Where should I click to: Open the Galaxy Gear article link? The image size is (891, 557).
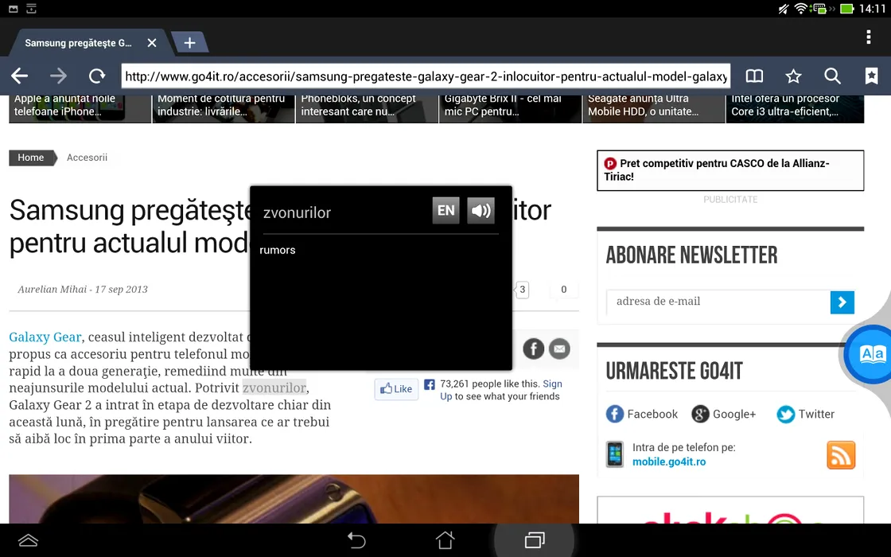(x=45, y=337)
